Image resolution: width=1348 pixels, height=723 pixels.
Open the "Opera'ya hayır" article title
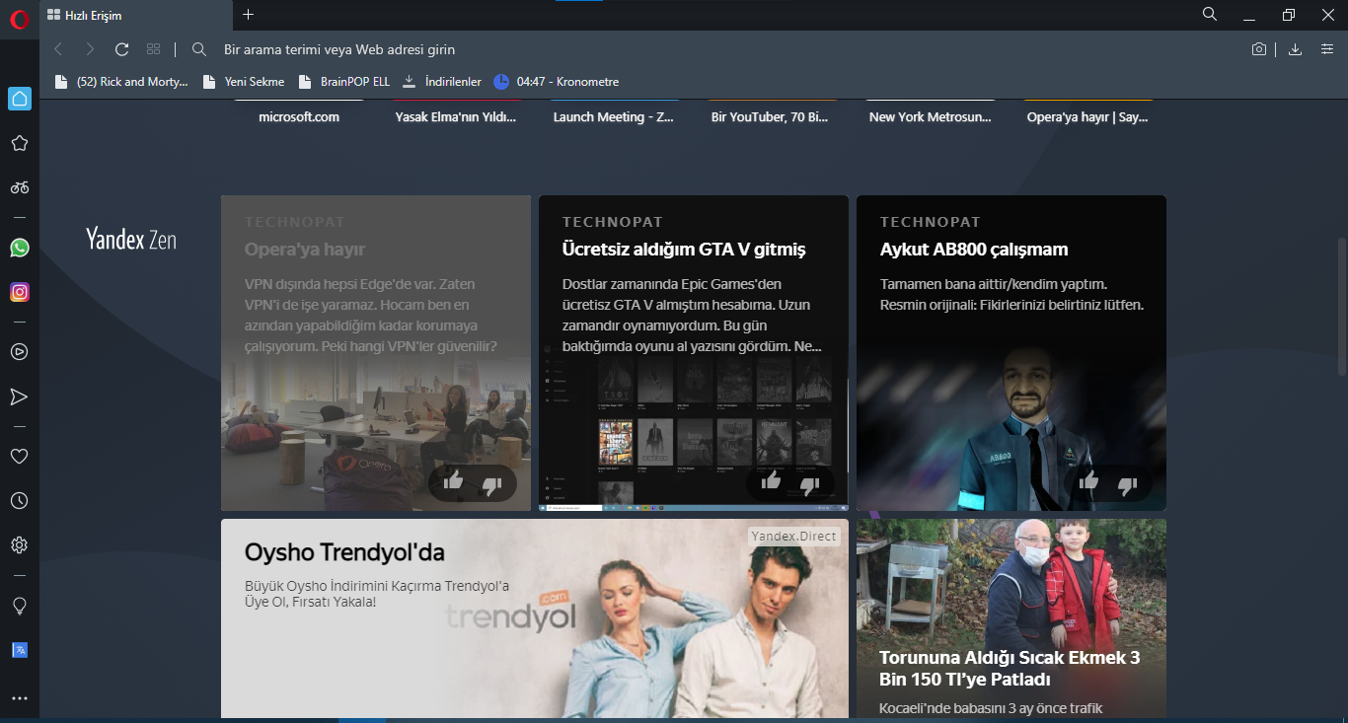pyautogui.click(x=305, y=250)
